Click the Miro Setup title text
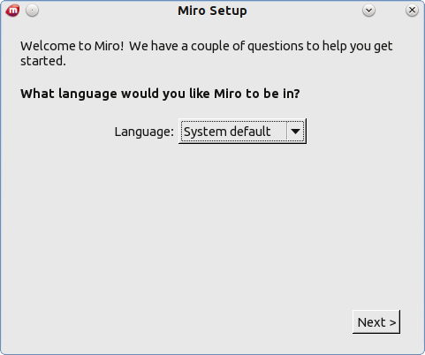 click(212, 11)
